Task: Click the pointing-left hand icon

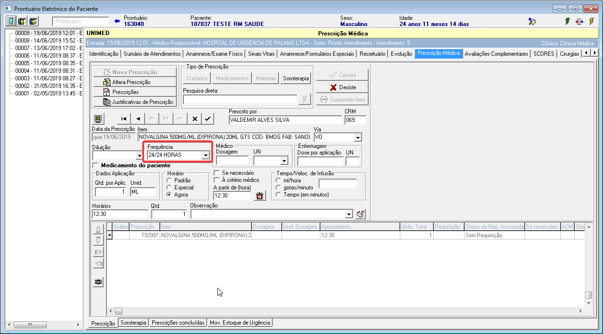Action: click(x=98, y=263)
